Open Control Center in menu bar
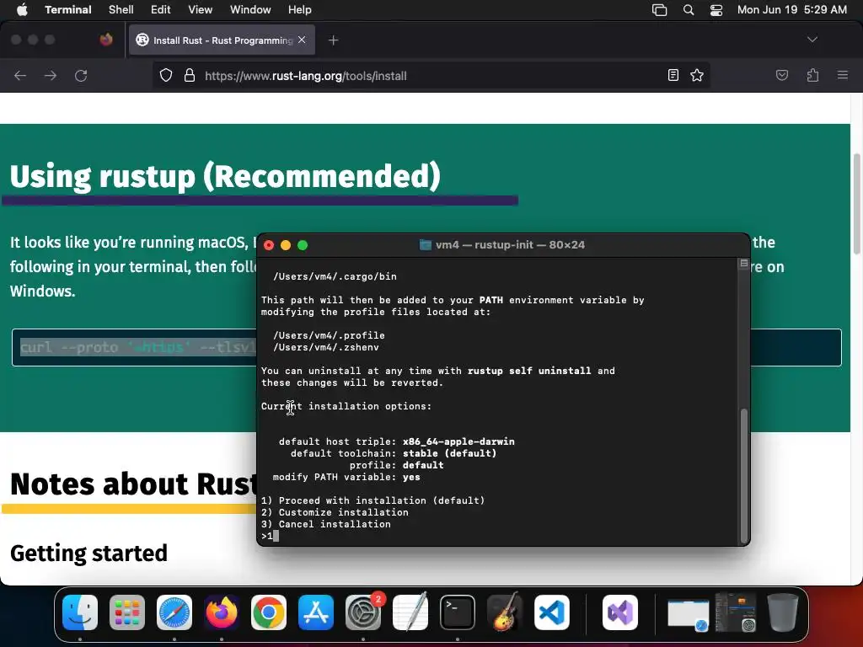Screen dimensions: 863x647 point(716,10)
